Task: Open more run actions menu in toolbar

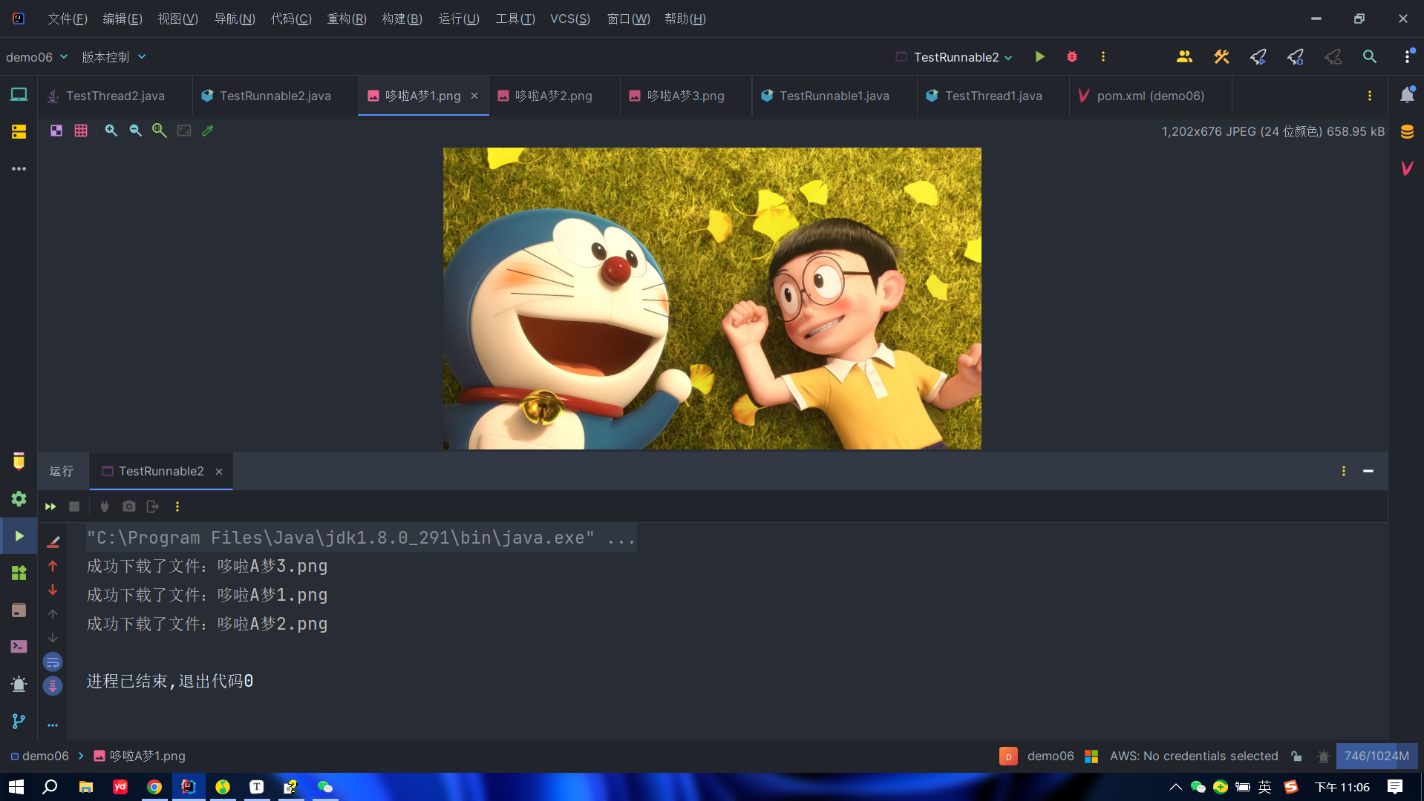Action: pyautogui.click(x=1103, y=56)
